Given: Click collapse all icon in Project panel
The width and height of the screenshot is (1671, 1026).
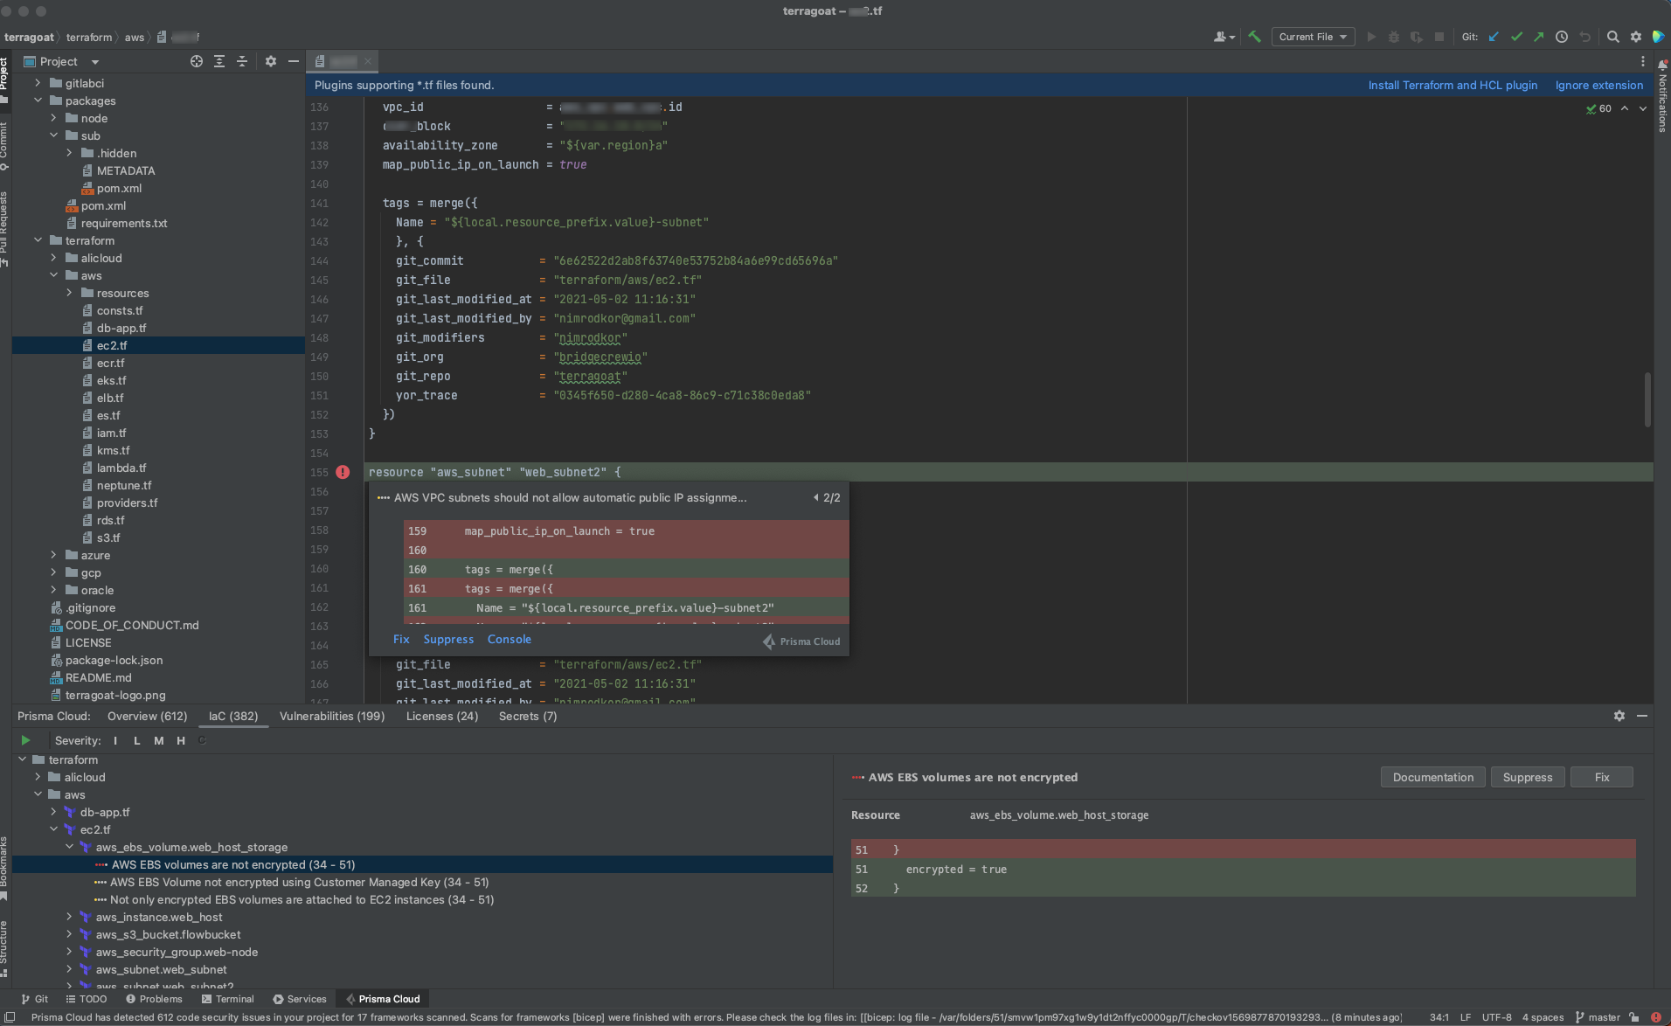Looking at the screenshot, I should click(x=242, y=61).
